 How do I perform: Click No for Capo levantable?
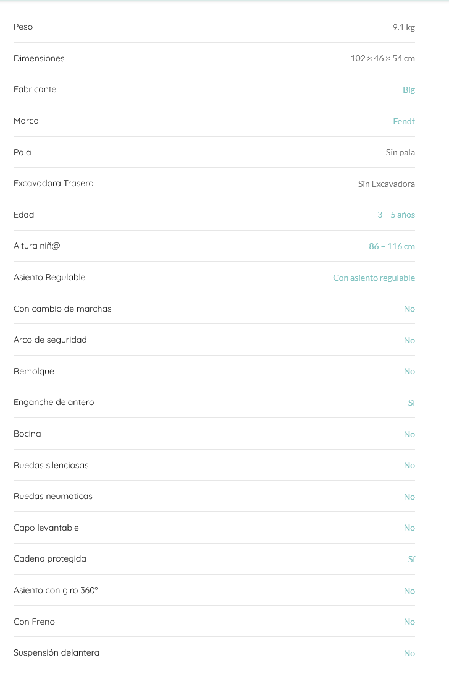click(409, 528)
